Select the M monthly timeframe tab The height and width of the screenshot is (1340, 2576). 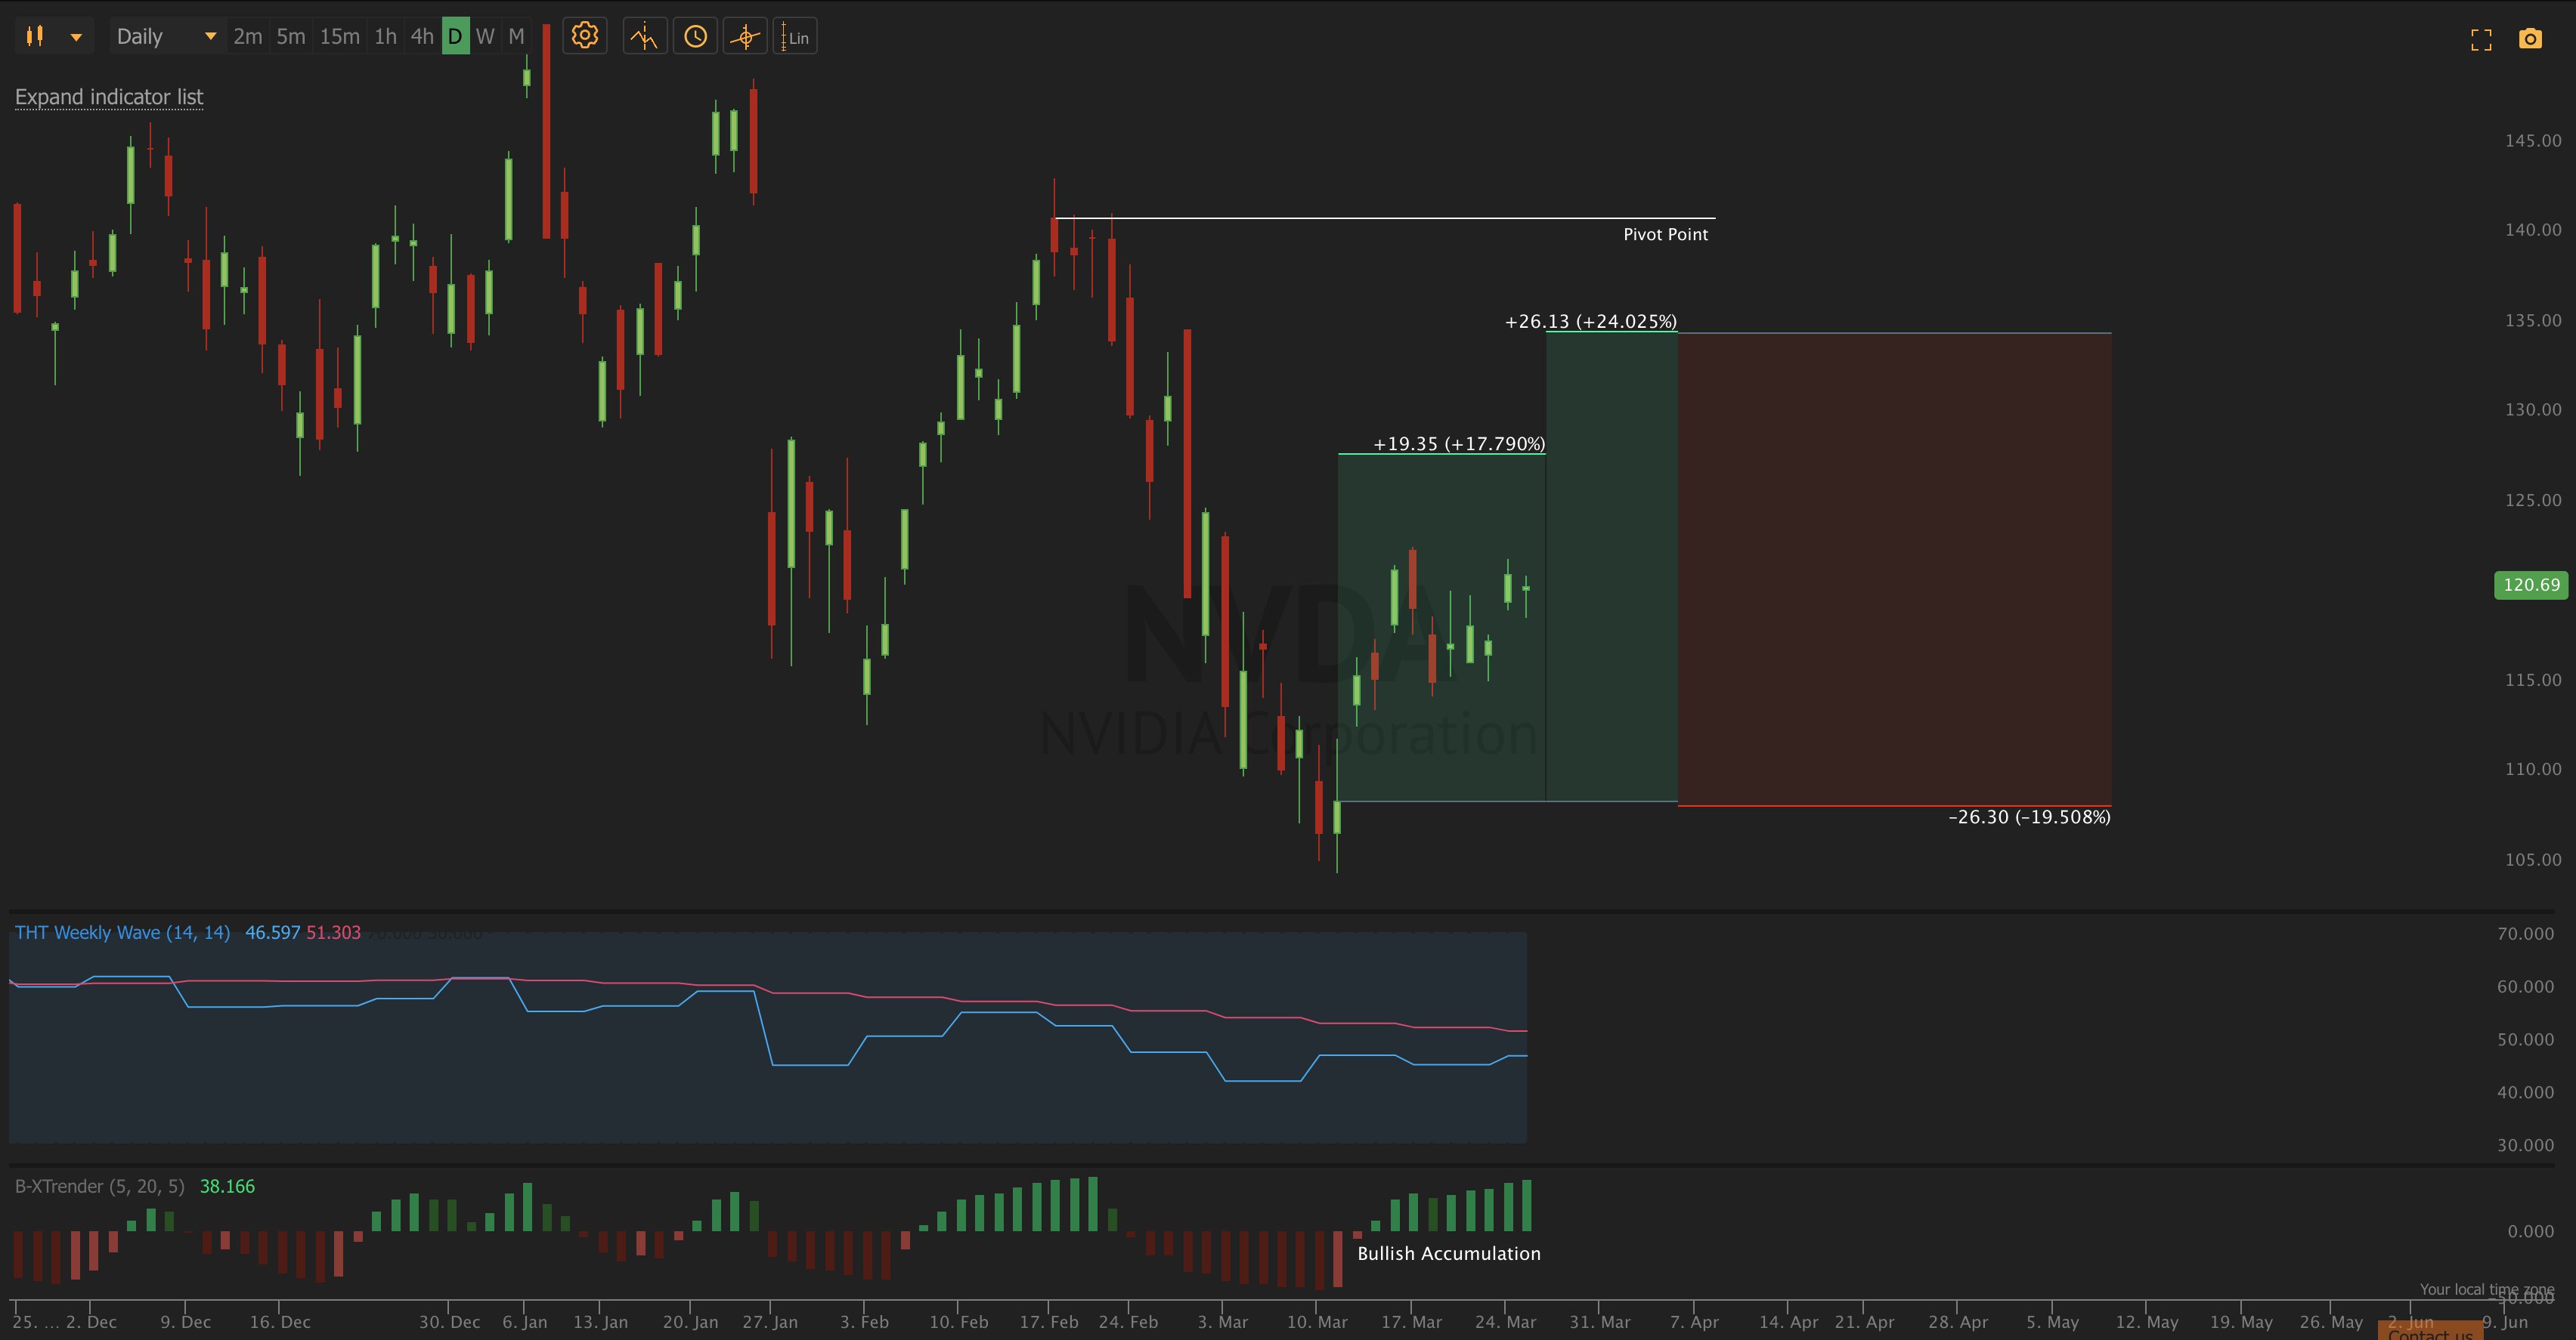point(516,37)
